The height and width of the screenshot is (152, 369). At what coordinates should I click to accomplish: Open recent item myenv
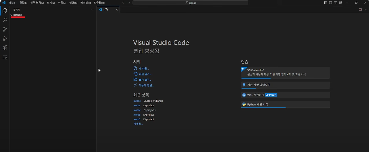[x=137, y=101]
